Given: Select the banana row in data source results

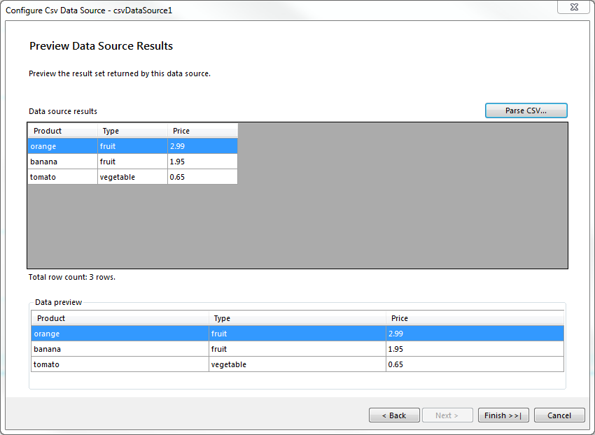Looking at the screenshot, I should (x=62, y=162).
